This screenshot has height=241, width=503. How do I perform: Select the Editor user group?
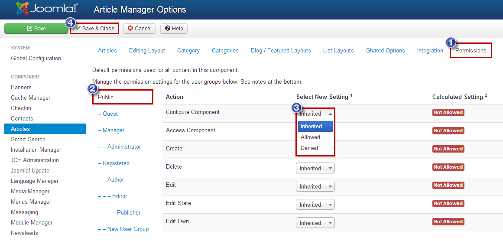(x=112, y=196)
